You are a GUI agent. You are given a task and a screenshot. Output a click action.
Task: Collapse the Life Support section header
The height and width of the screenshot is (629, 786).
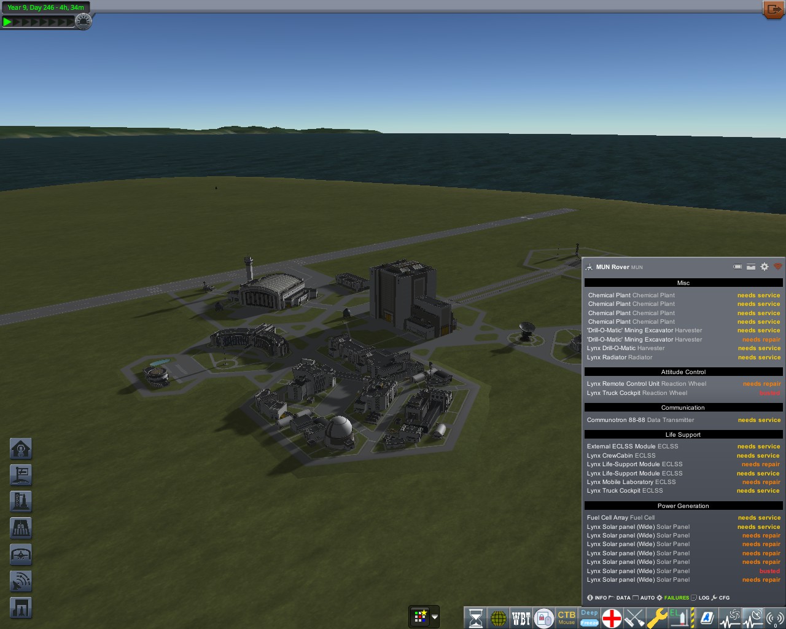[x=683, y=435]
